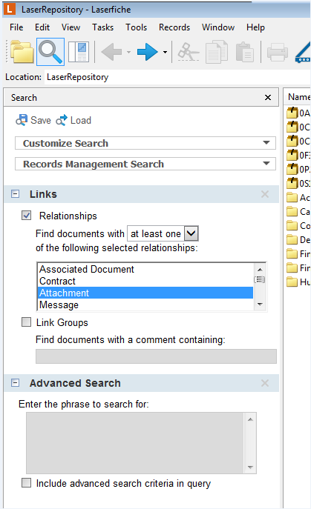Load a saved search

(x=73, y=120)
